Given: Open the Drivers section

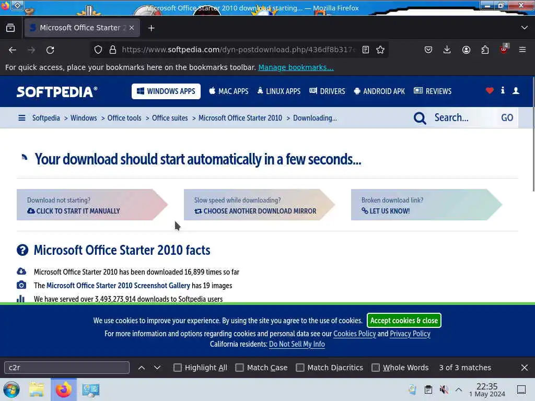Looking at the screenshot, I should click(x=327, y=91).
